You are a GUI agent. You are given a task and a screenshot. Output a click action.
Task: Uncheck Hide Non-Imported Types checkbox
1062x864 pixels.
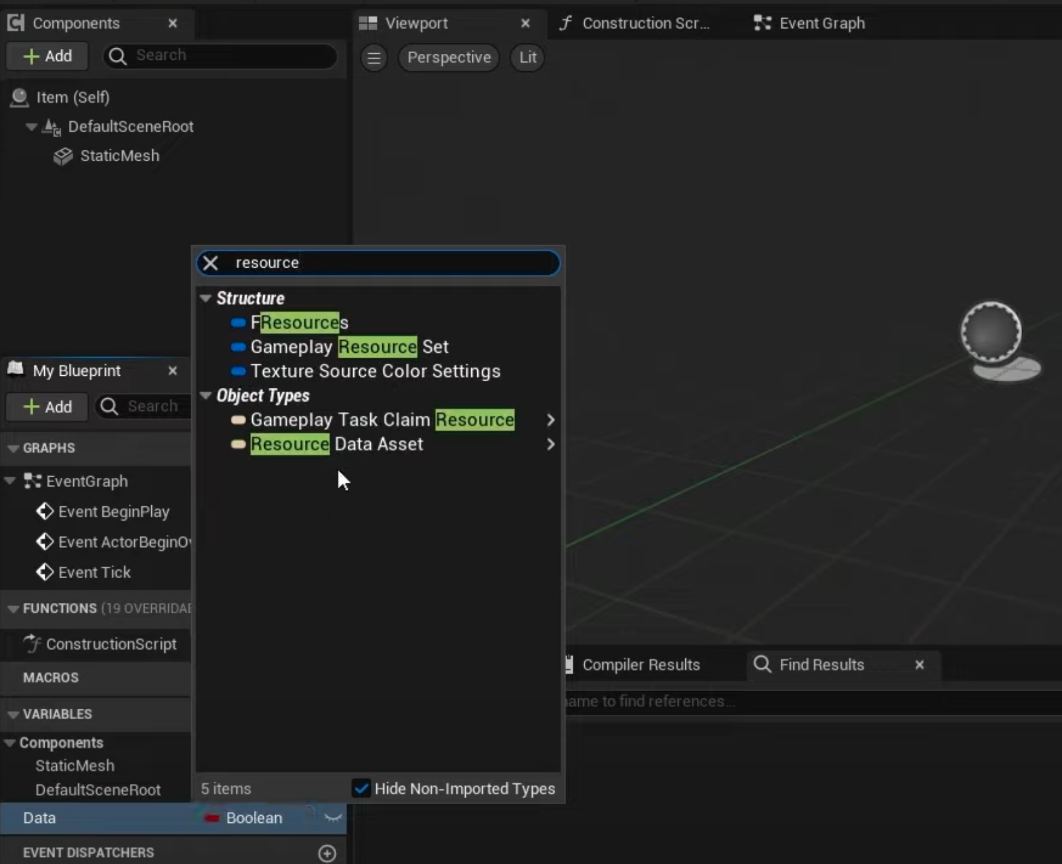361,788
